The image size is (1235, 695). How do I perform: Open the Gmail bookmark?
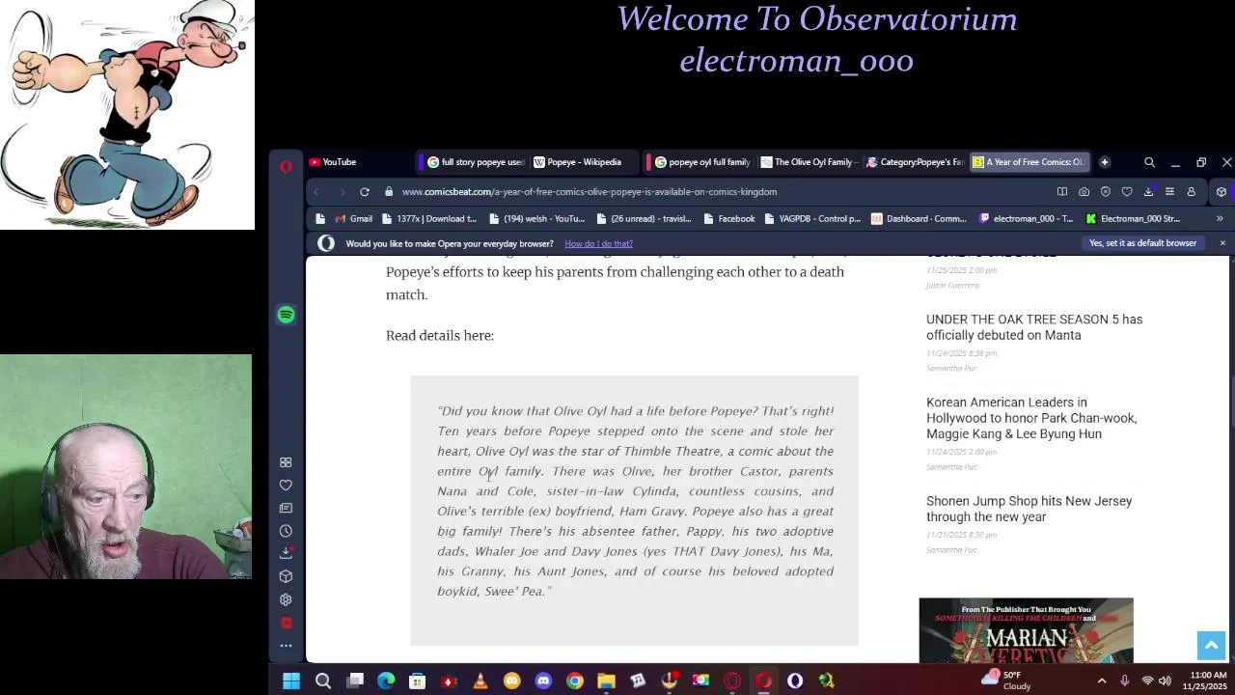352,219
